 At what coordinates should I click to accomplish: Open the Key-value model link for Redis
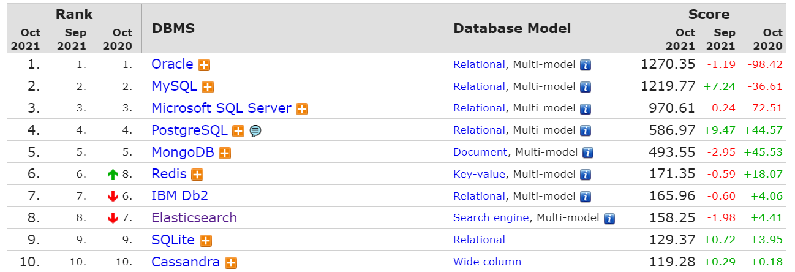[479, 174]
